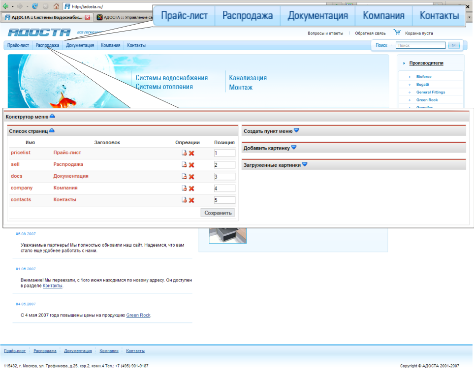Remove the contacts page using red X
Image resolution: width=474 pixels, height=378 pixels.
coord(191,200)
